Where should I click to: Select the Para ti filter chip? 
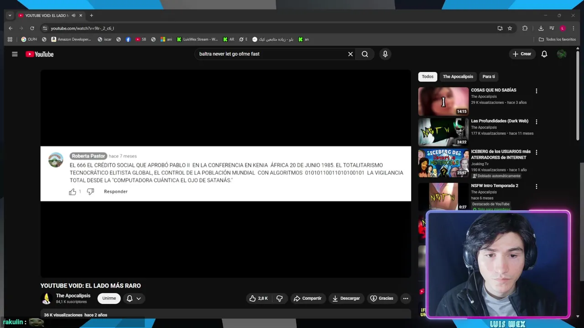click(x=489, y=77)
